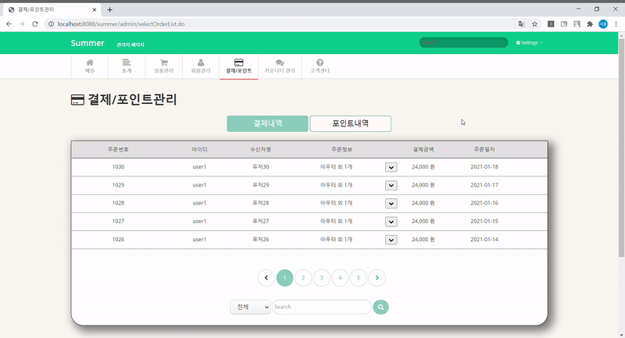Open the browser extensions puzzle icon
The image size is (625, 338).
coord(590,24)
